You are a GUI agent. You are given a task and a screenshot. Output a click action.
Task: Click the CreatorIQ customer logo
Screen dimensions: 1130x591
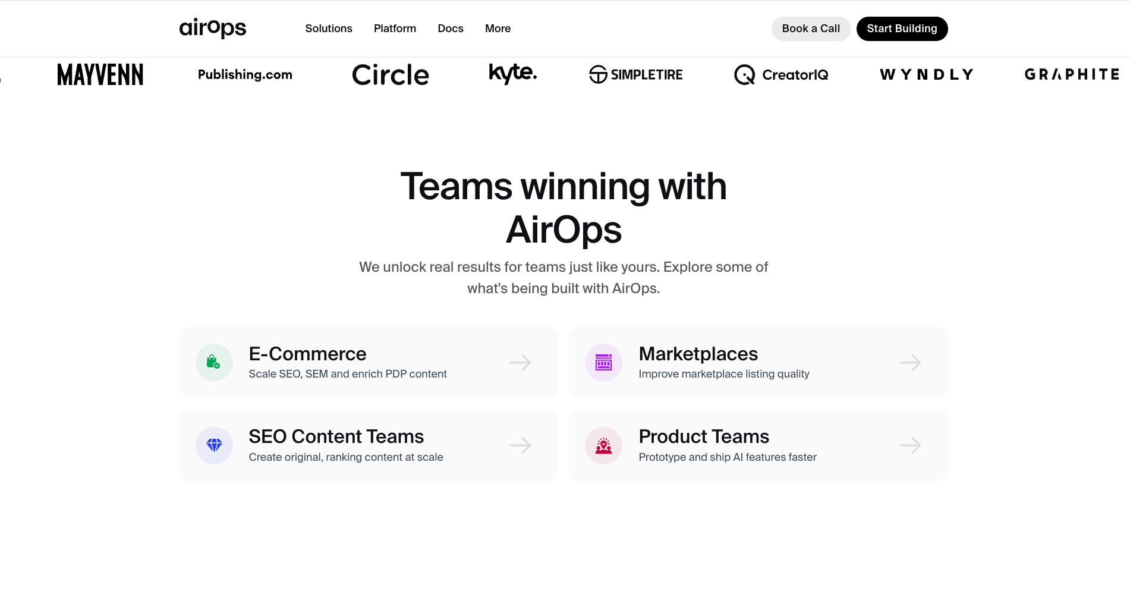tap(781, 75)
